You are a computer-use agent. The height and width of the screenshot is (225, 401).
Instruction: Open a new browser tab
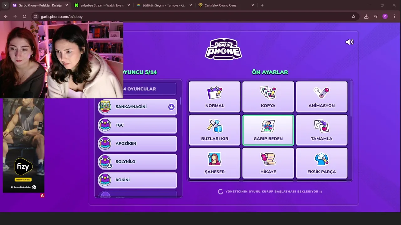[x=262, y=5]
